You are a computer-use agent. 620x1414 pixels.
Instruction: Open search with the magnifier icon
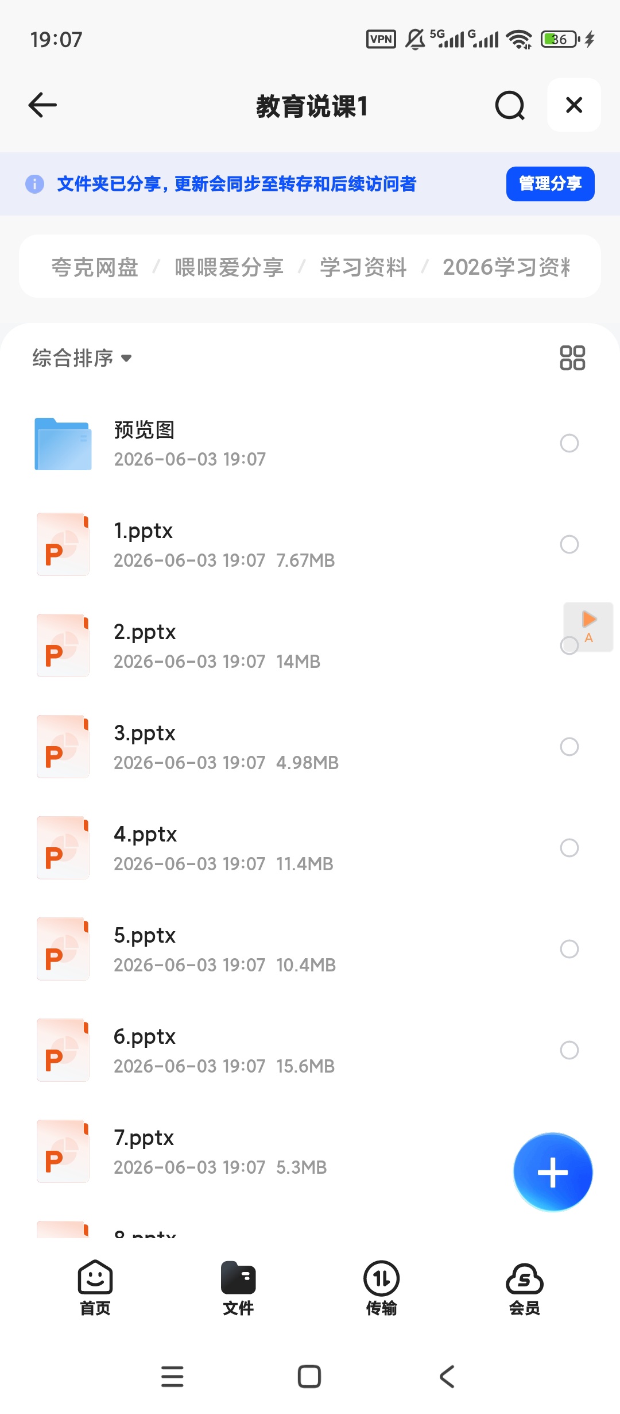coord(510,105)
